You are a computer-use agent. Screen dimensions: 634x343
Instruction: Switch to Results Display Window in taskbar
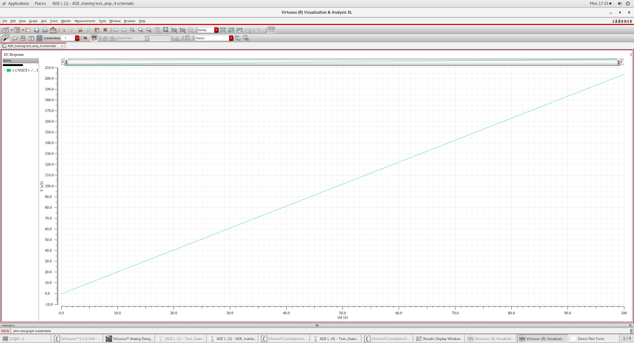(439, 339)
